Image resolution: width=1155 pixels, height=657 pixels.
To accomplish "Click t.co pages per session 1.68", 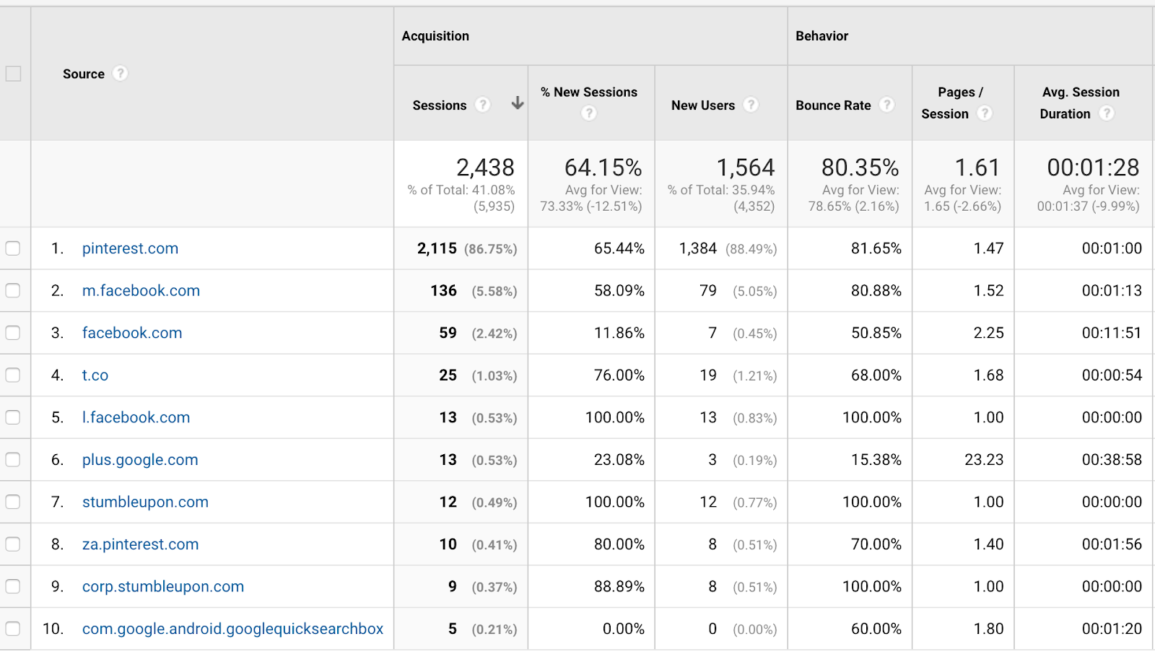I will click(x=988, y=375).
